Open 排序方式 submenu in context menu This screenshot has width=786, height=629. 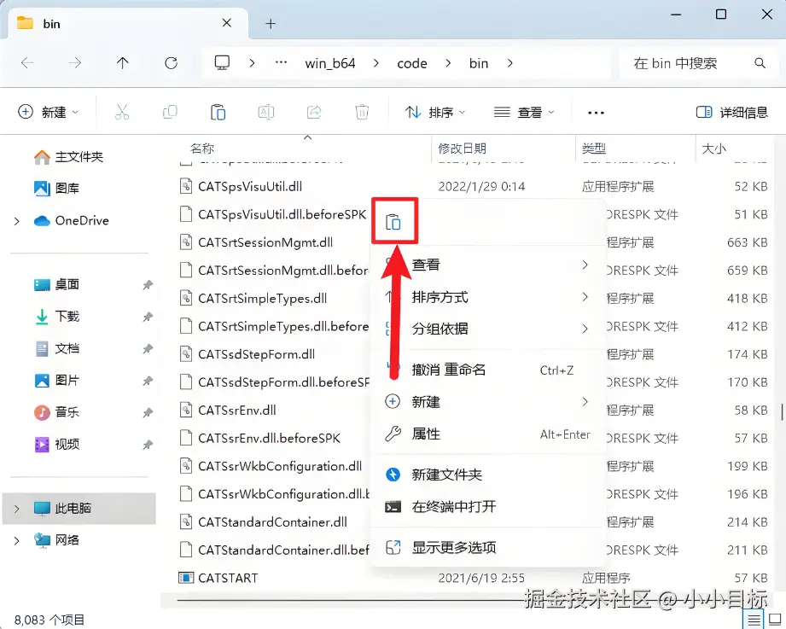pos(488,297)
